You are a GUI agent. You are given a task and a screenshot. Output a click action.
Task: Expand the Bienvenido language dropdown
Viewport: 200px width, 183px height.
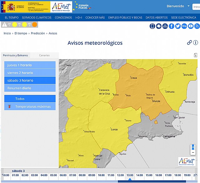click(x=189, y=6)
